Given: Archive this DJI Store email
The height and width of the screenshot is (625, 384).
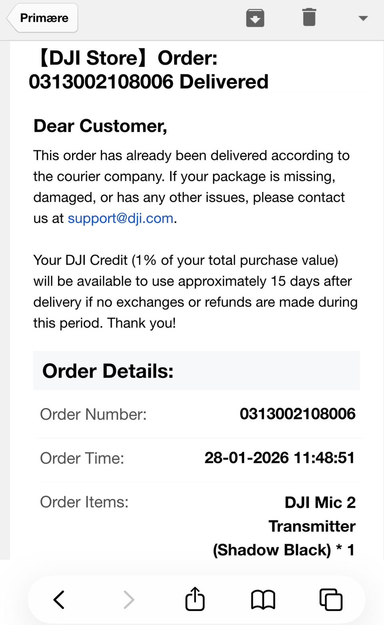Looking at the screenshot, I should click(255, 18).
